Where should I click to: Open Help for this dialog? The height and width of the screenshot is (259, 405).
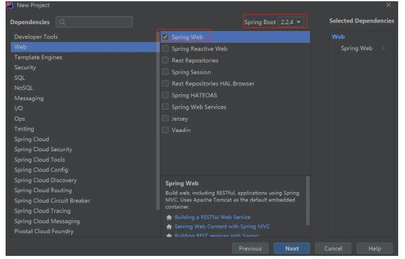[x=375, y=248]
